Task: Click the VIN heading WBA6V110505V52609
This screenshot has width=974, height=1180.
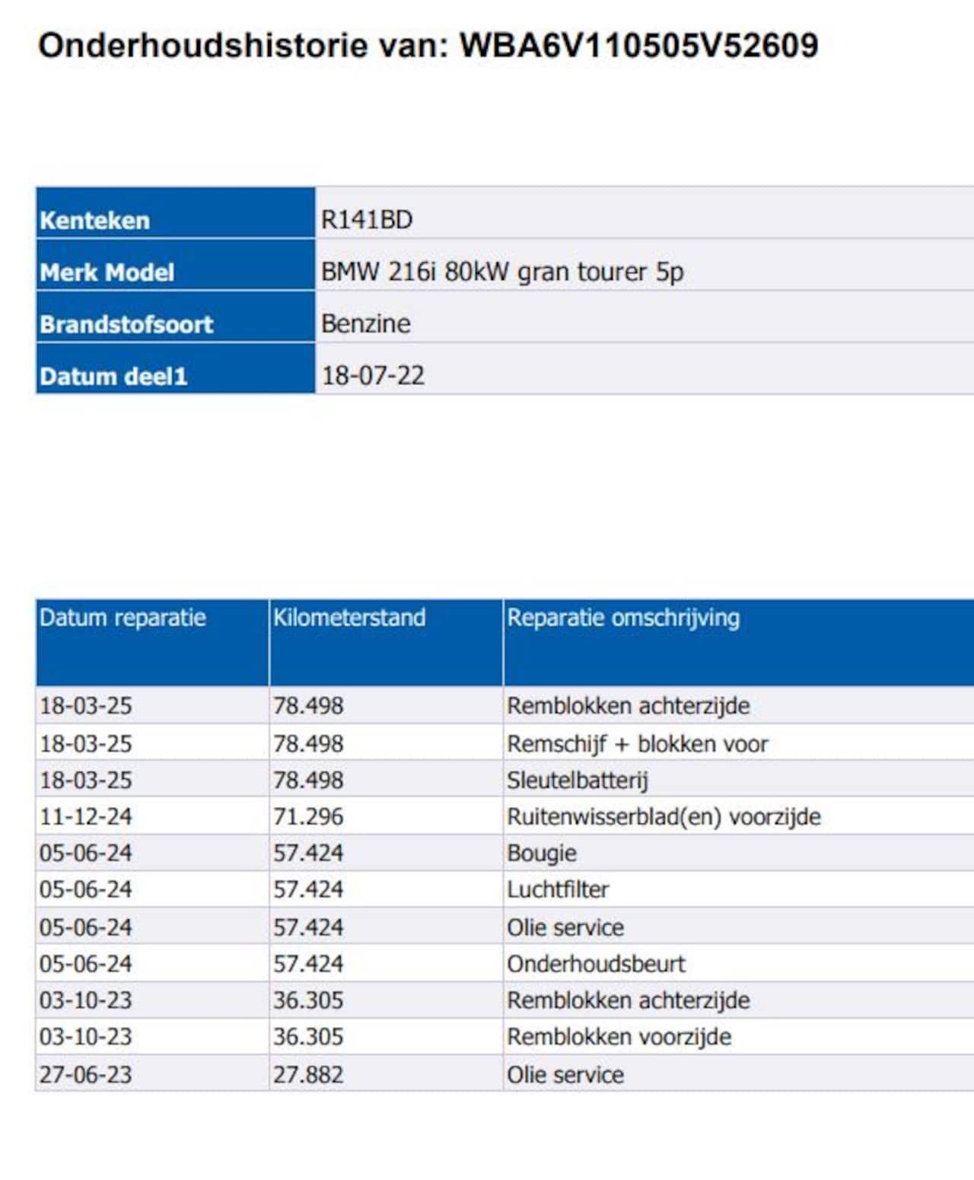Action: point(638,46)
